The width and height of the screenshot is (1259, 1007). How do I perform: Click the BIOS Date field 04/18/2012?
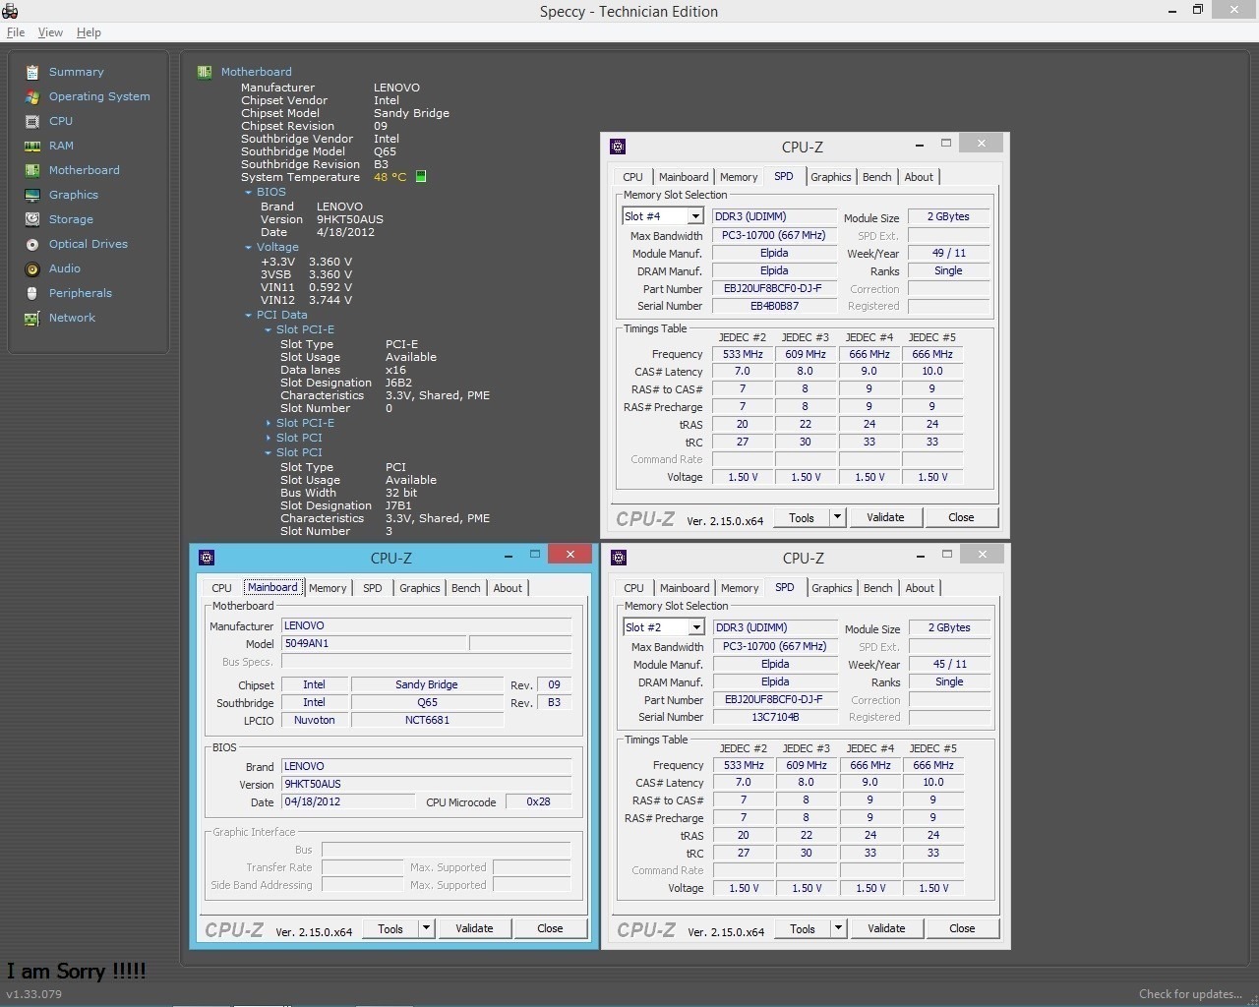(348, 801)
